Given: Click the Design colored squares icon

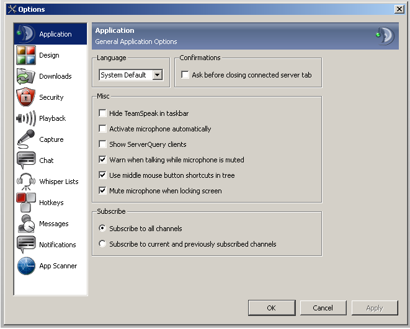Looking at the screenshot, I should click(x=25, y=55).
